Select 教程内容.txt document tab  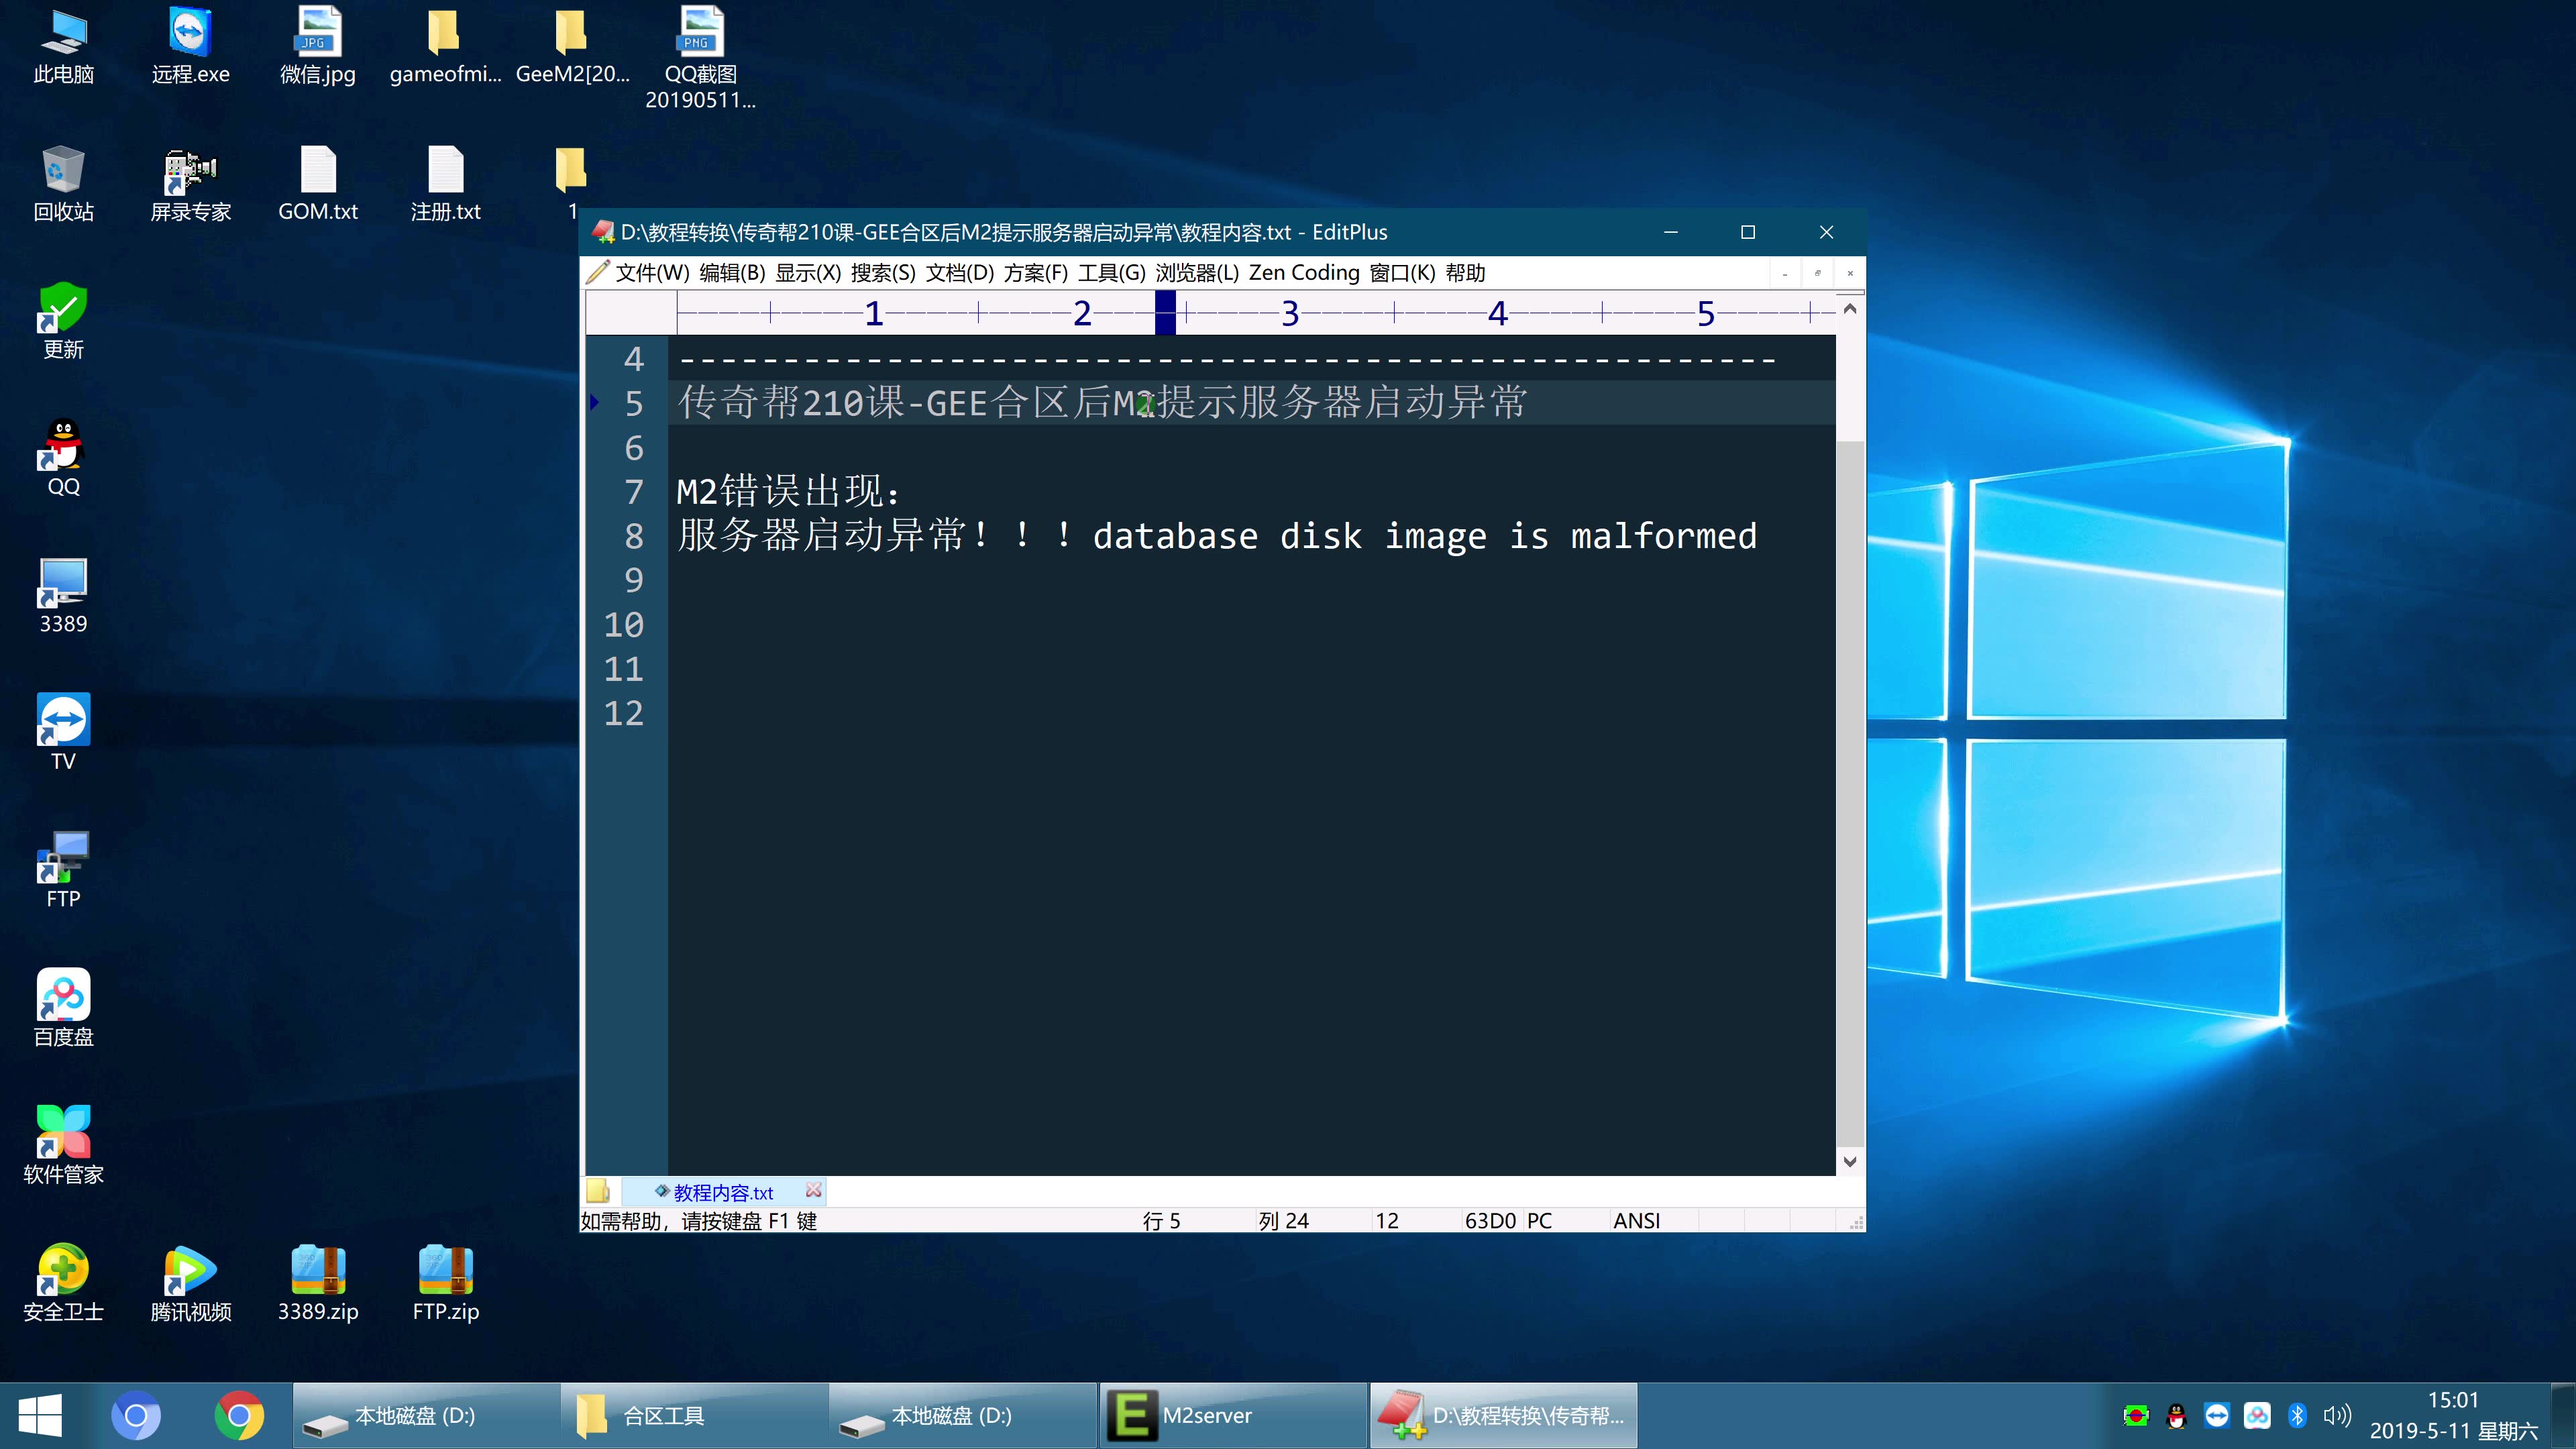[723, 1192]
